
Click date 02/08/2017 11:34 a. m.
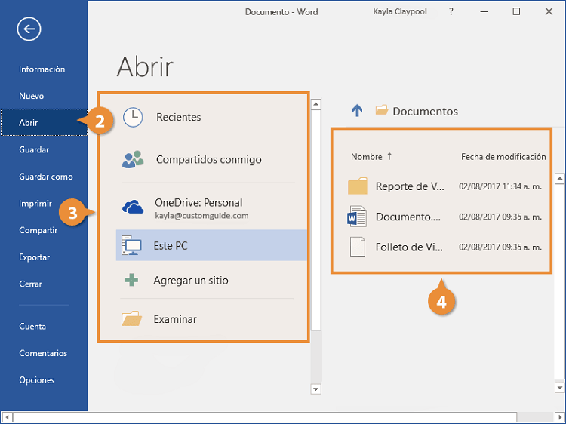point(500,186)
